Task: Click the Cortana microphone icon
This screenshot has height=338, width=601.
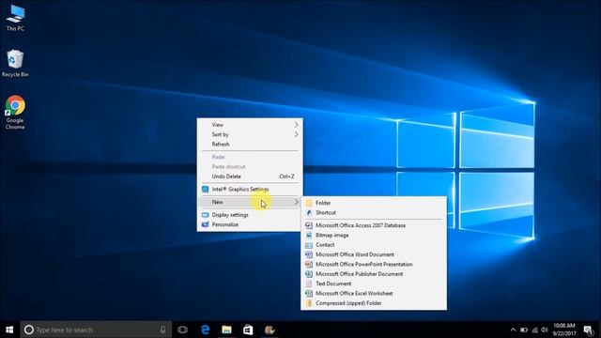Action: tap(162, 330)
